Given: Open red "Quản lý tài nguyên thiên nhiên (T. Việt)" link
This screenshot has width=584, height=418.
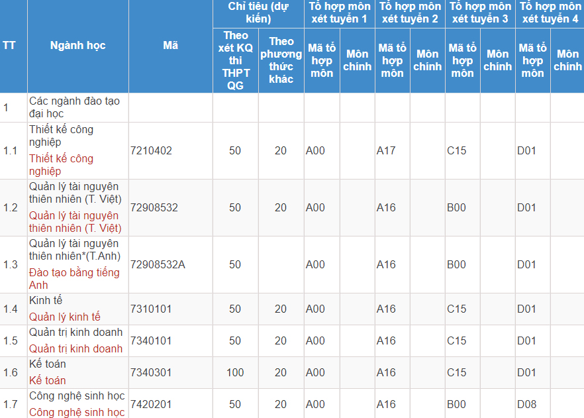Looking at the screenshot, I should coord(73,222).
